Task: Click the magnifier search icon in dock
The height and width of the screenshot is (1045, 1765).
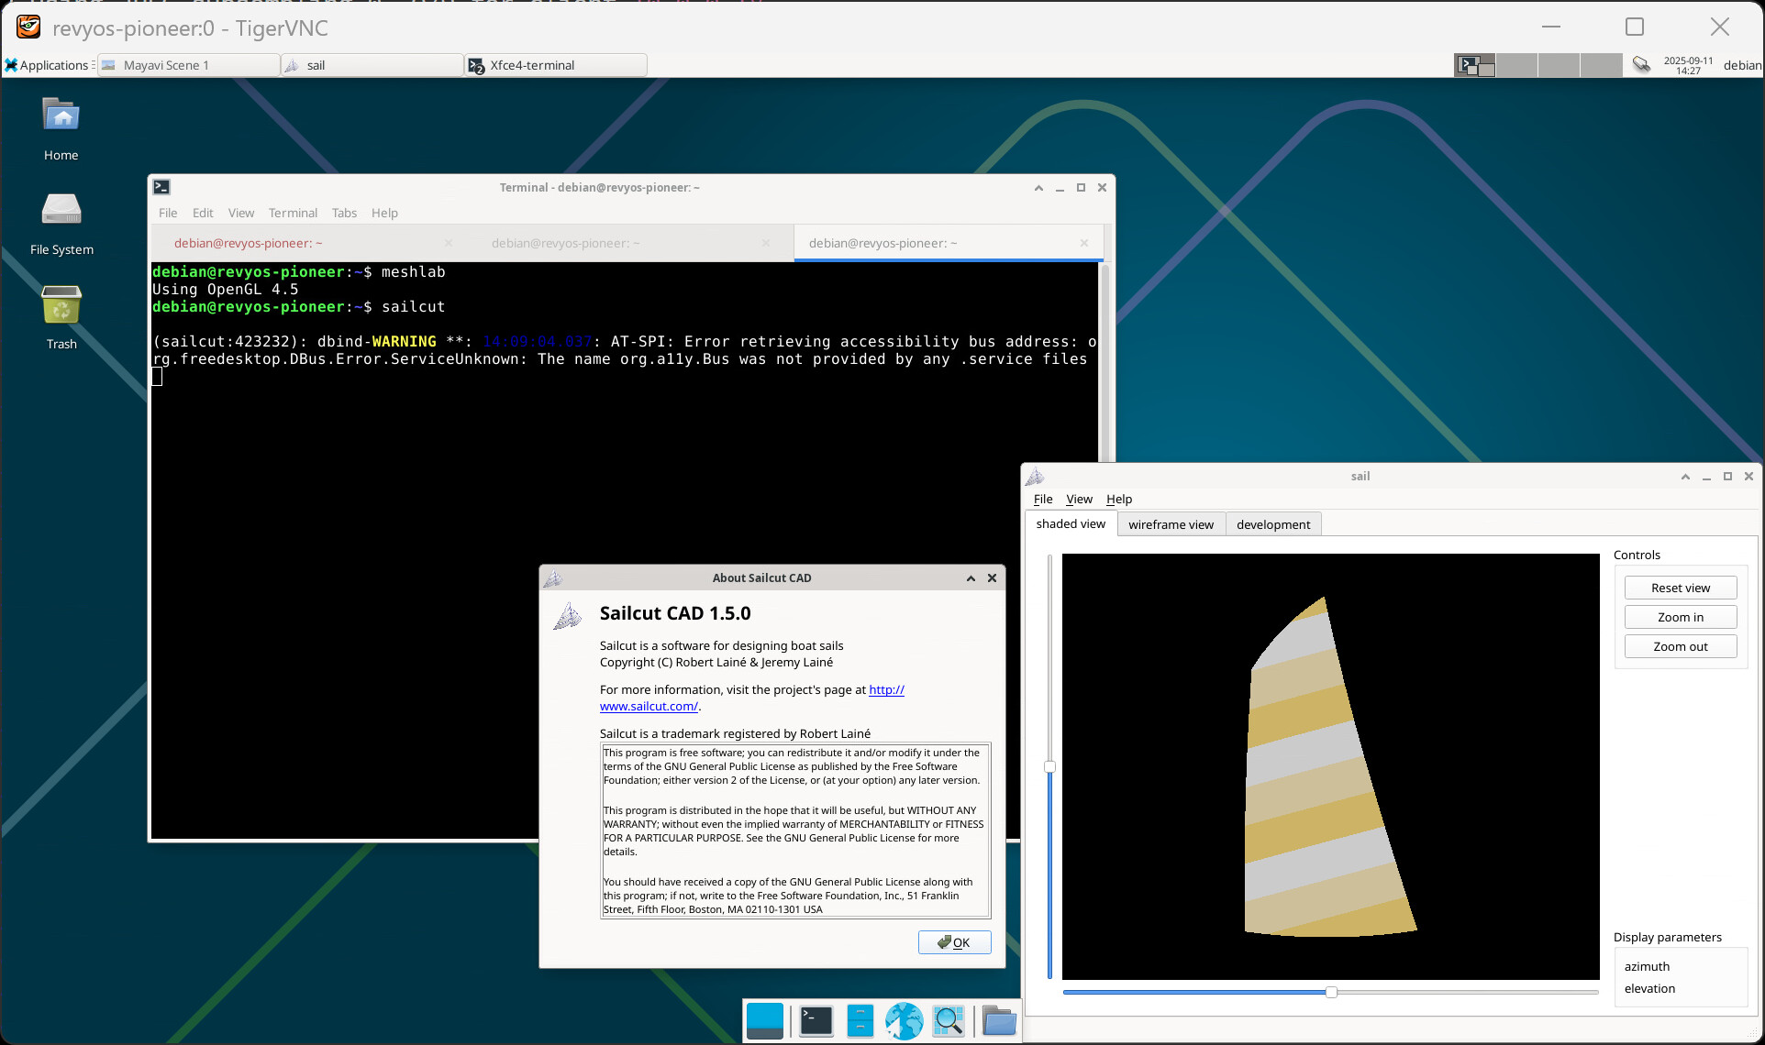Action: coord(949,1020)
